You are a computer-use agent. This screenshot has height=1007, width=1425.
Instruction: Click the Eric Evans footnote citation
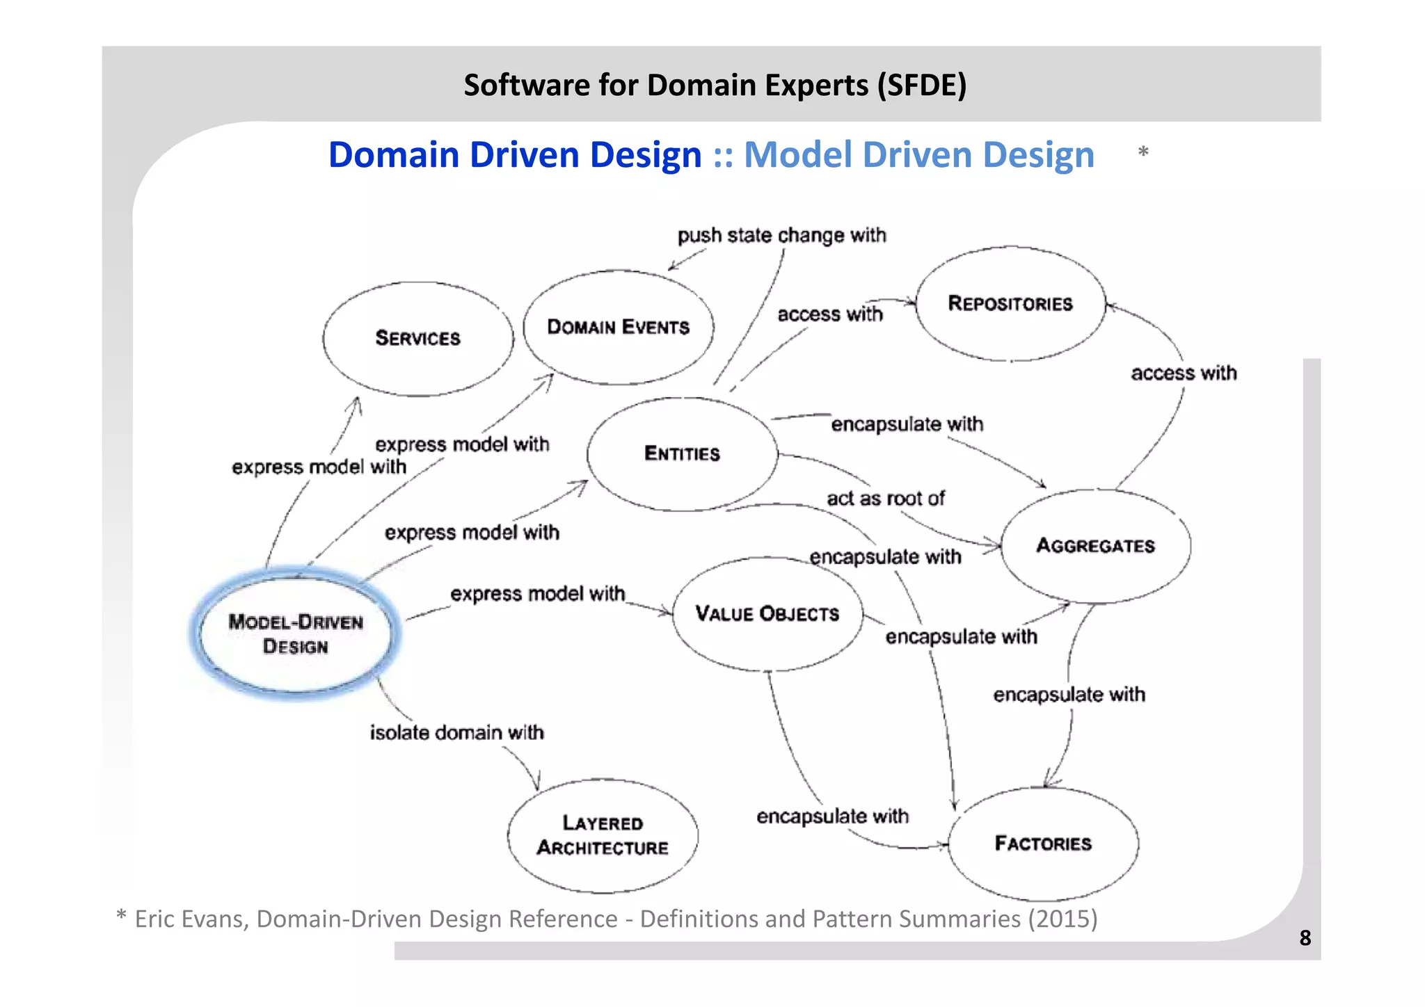(x=607, y=919)
